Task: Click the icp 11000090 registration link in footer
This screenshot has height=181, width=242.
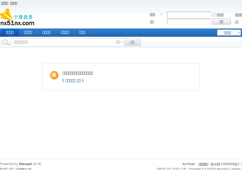Action: [225, 164]
